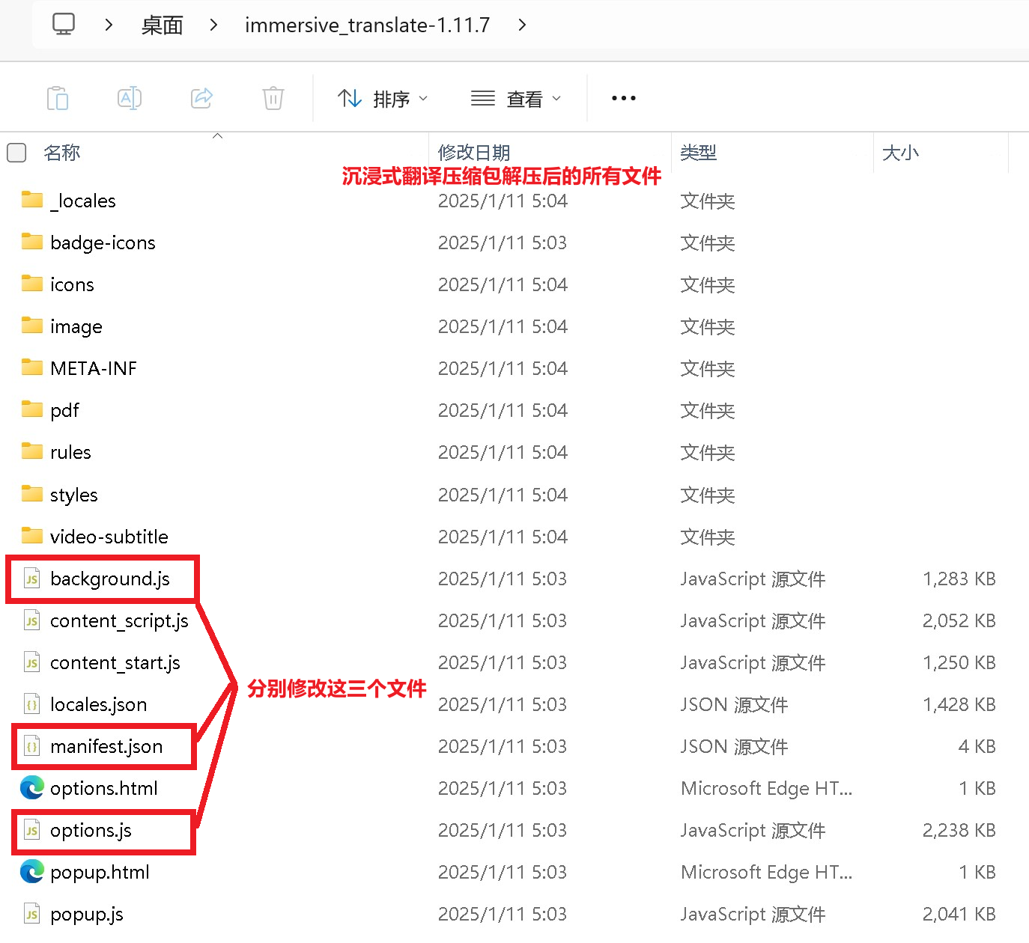Image resolution: width=1029 pixels, height=943 pixels.
Task: Select the background.js file name
Action: [110, 579]
